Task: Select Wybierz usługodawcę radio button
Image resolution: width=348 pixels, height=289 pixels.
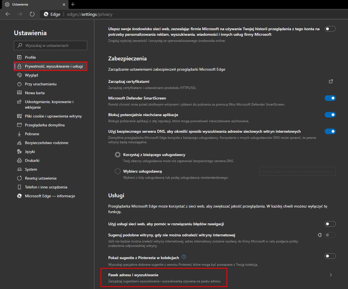Action: [118, 171]
